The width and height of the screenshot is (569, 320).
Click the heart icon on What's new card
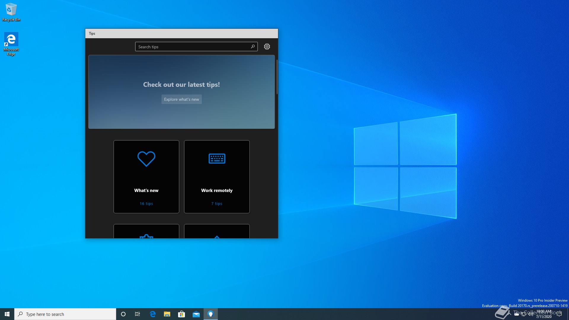(146, 159)
